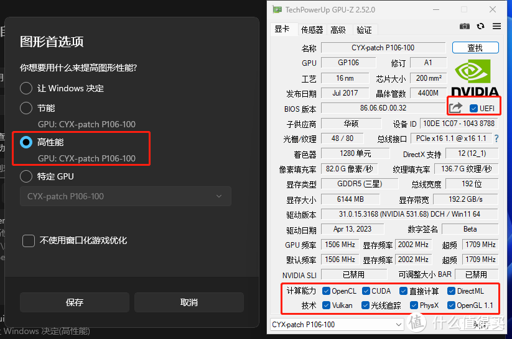Click the 12 (12_1) DirectX support field

pyautogui.click(x=472, y=153)
